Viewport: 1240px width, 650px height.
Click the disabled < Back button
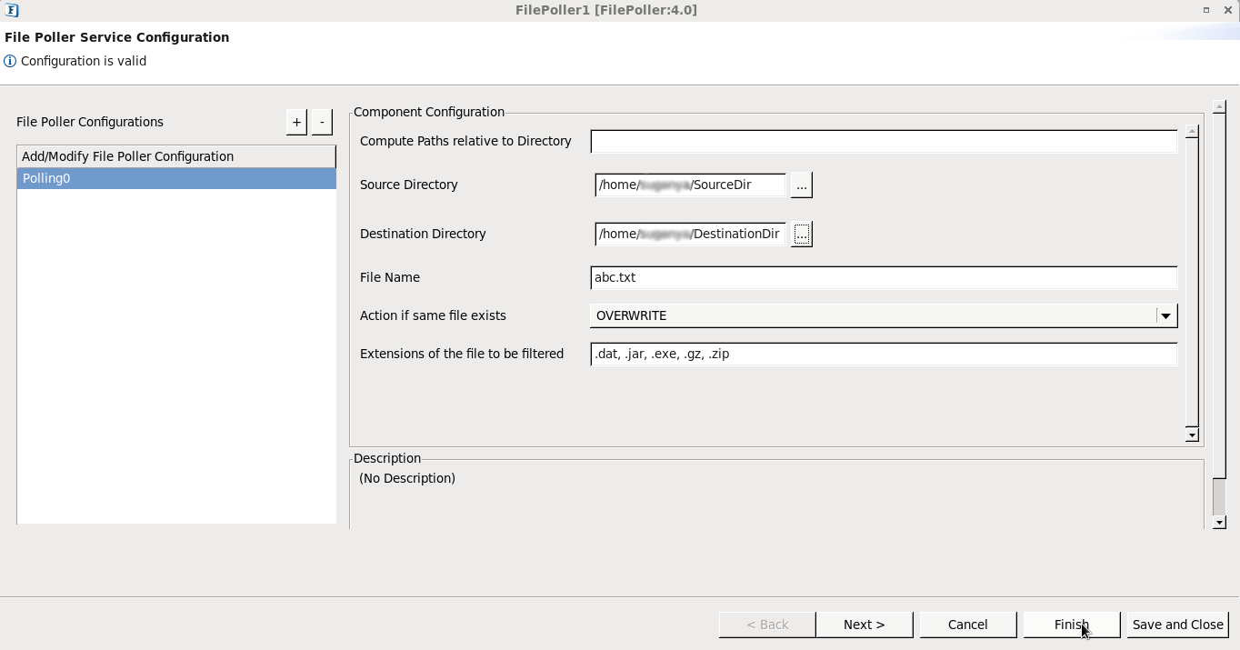pos(767,625)
